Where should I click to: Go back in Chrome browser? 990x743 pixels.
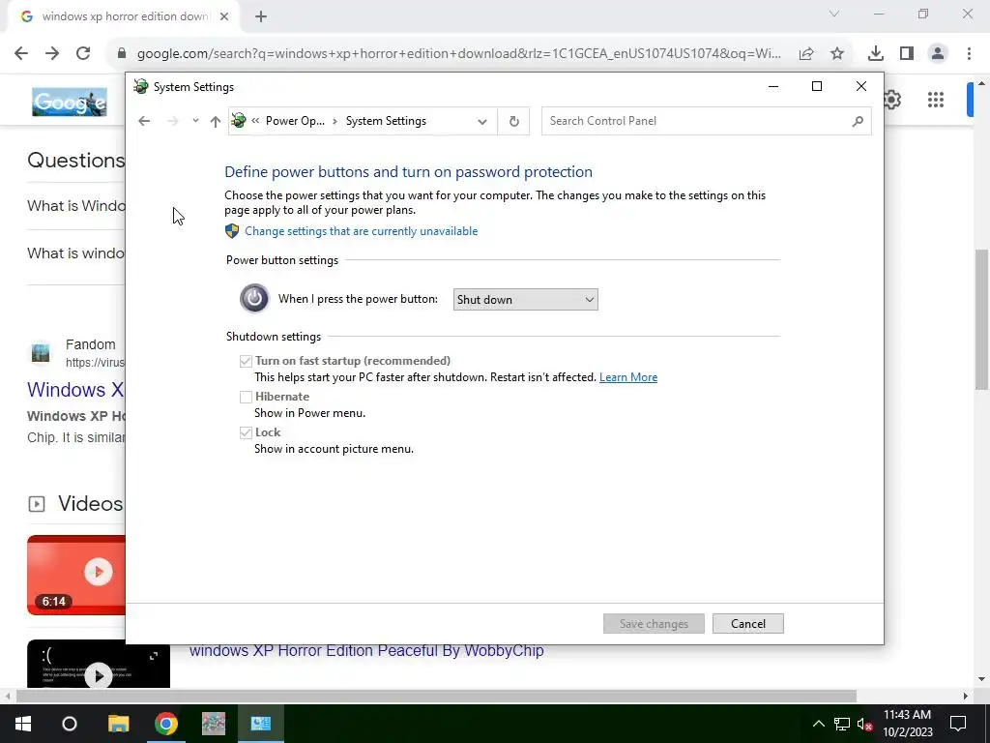(21, 53)
